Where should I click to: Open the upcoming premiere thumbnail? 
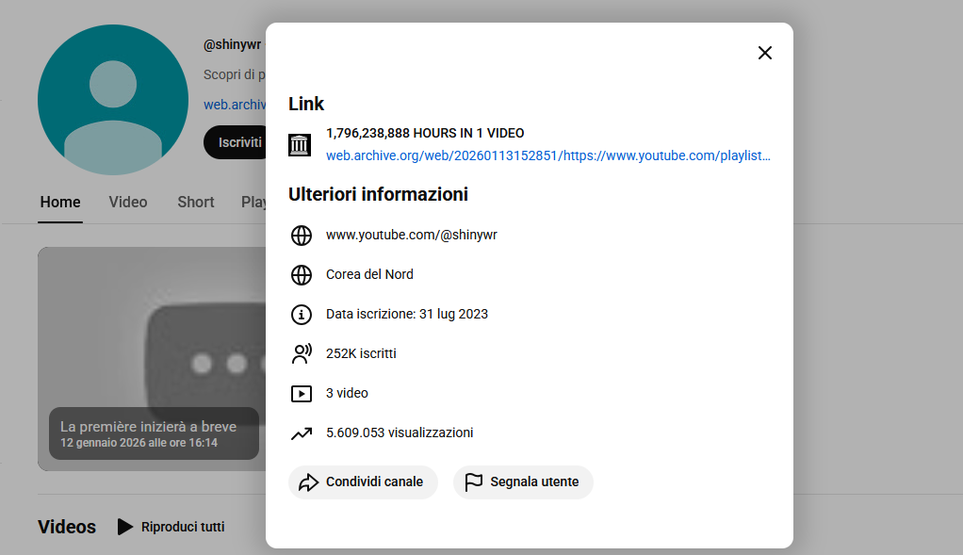[x=151, y=358]
